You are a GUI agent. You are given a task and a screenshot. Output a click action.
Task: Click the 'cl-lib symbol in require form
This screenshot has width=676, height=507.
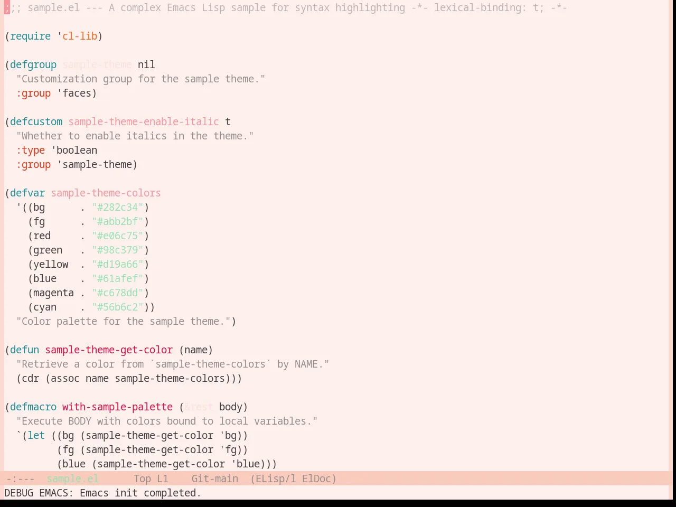click(x=77, y=36)
